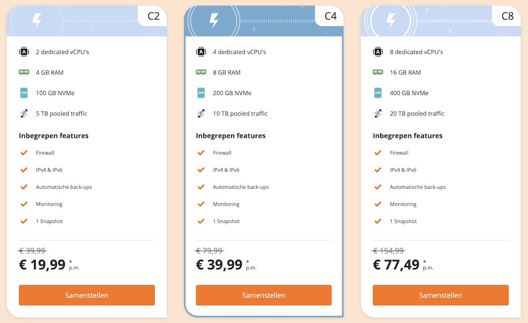Click the SSD storage icon in C8 plan

click(x=378, y=93)
